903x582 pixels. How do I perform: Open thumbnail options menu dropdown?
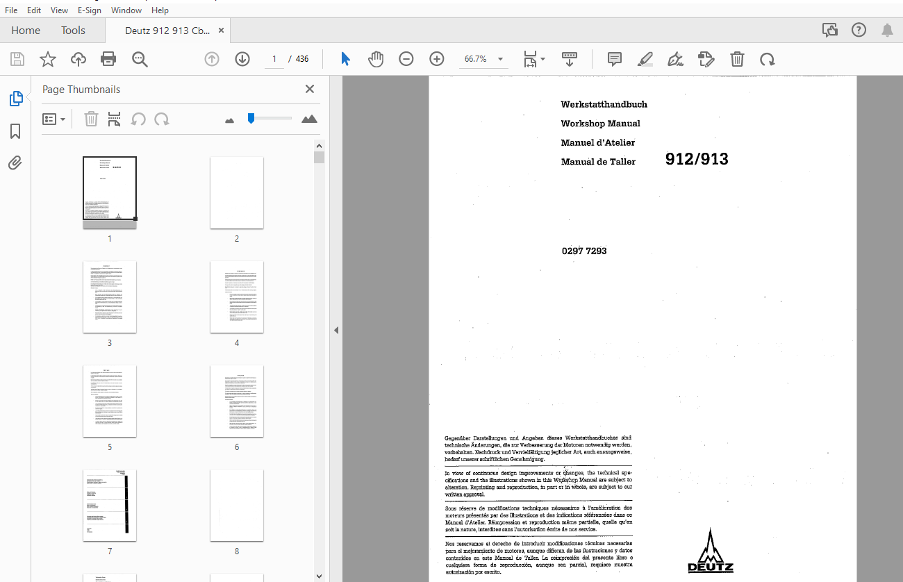coord(53,119)
